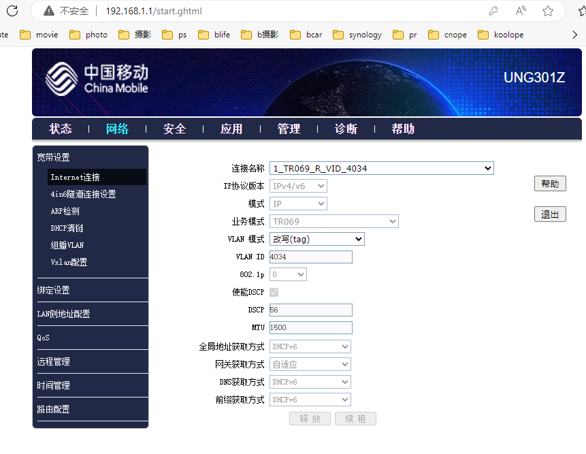Click the browser refresh icon
This screenshot has height=454, width=586.
coord(12,11)
